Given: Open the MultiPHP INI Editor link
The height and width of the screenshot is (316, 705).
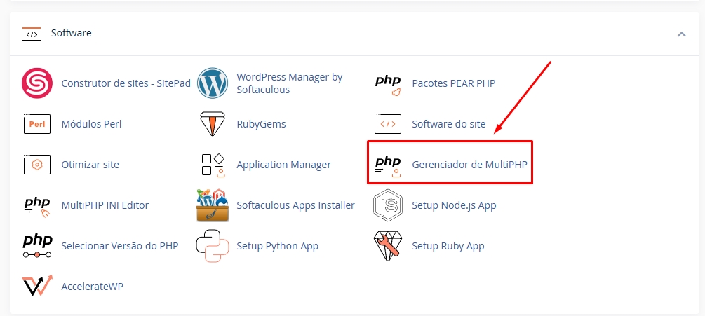Looking at the screenshot, I should (x=105, y=205).
